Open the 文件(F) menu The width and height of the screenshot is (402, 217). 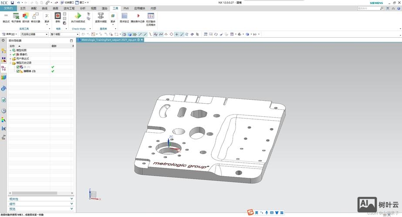coord(8,8)
